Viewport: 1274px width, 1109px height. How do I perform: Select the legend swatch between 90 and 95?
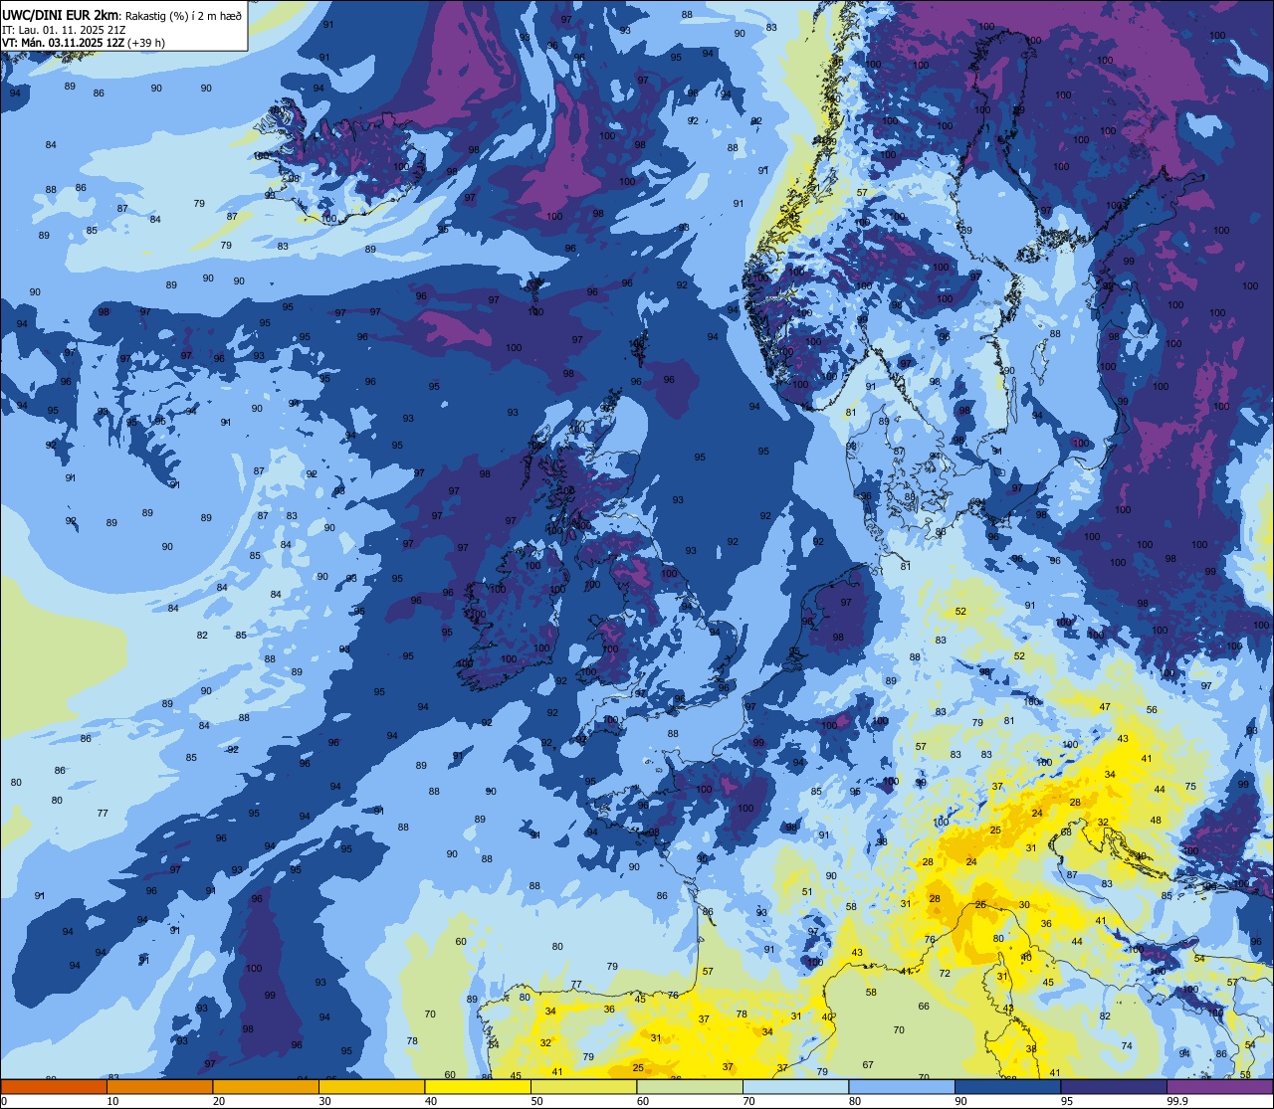click(x=1007, y=1086)
